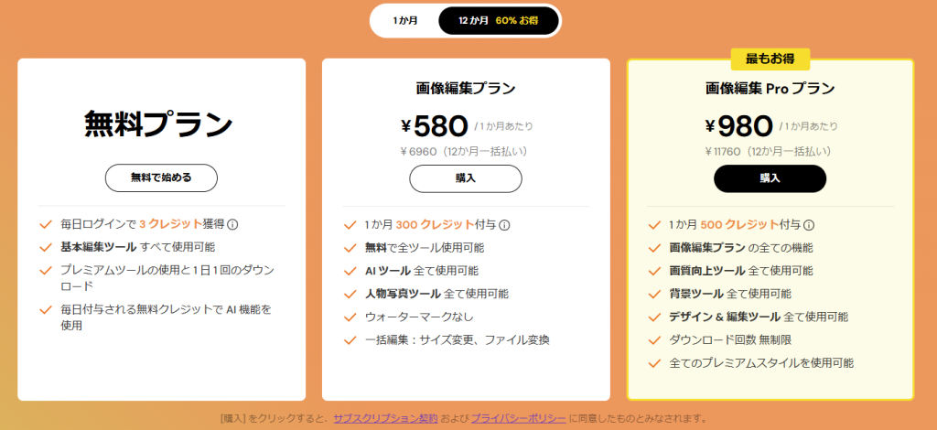
Task: Click the 無料プラン heading
Action: click(x=160, y=124)
